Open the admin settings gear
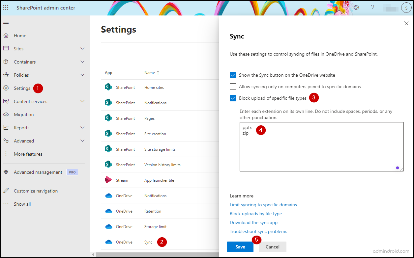This screenshot has height=258, width=414. tap(357, 7)
